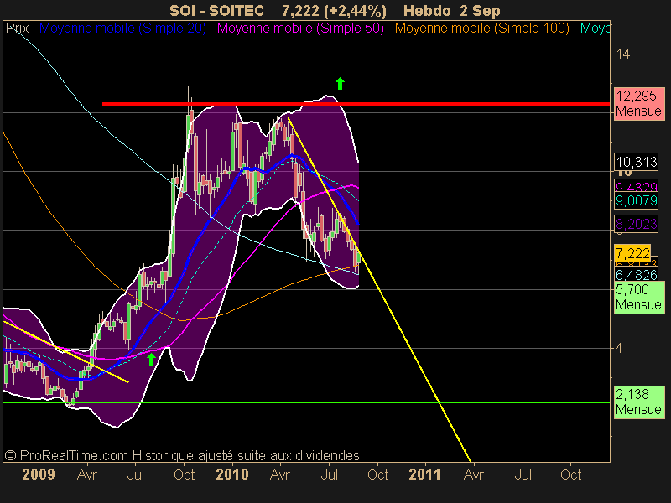Click the 9,0079 moving average value

pyautogui.click(x=637, y=200)
